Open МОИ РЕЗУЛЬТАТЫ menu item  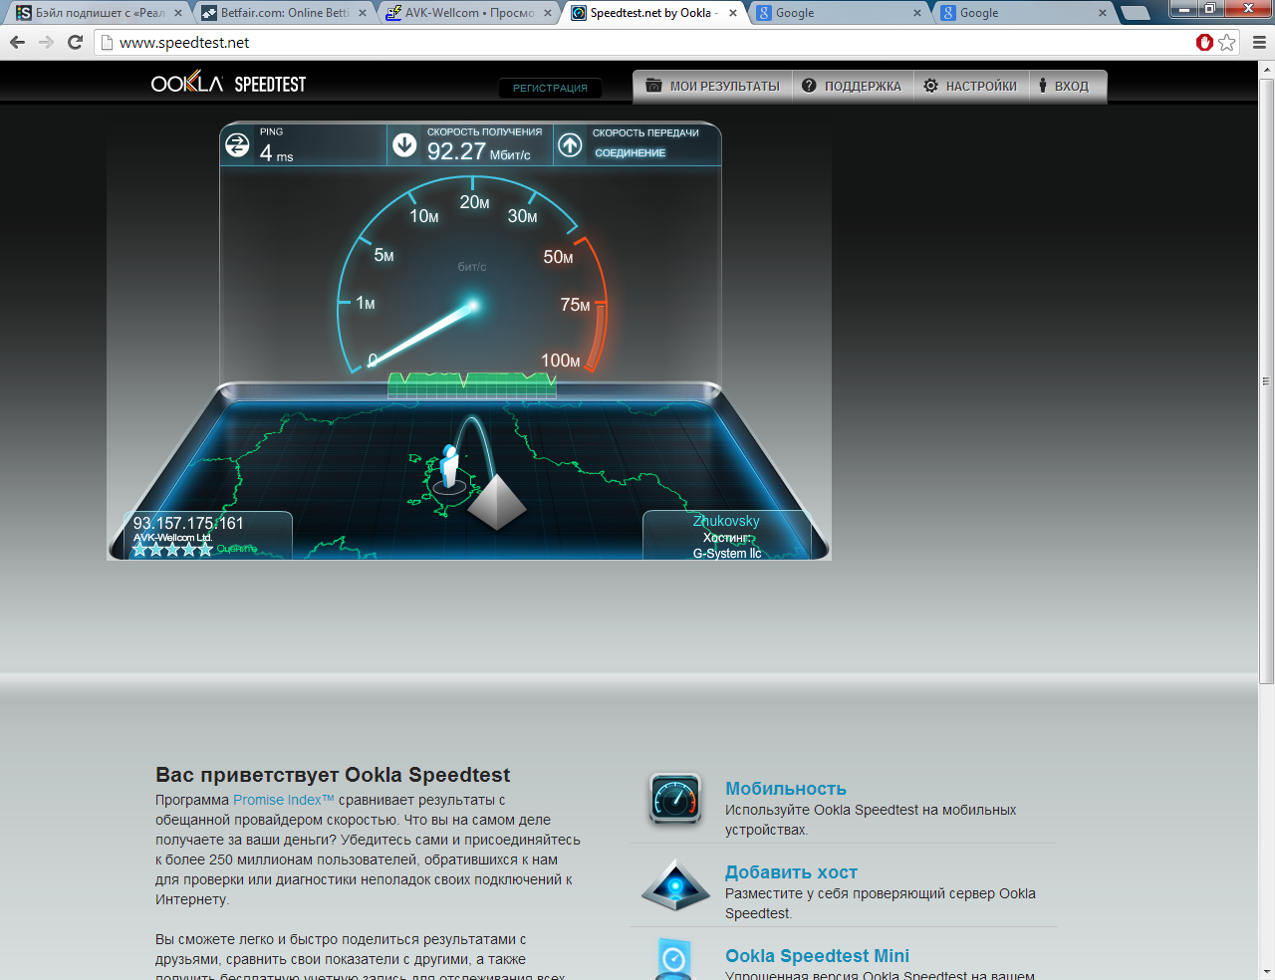713,86
